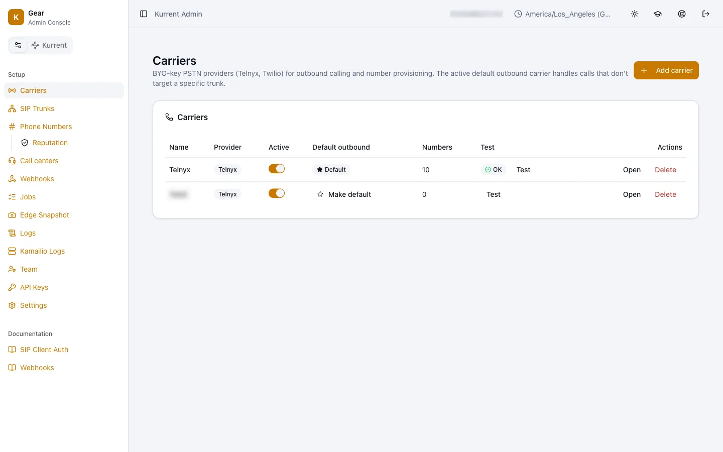Disable the active toggle for Telnyx carrier
723x452 pixels.
(x=277, y=169)
